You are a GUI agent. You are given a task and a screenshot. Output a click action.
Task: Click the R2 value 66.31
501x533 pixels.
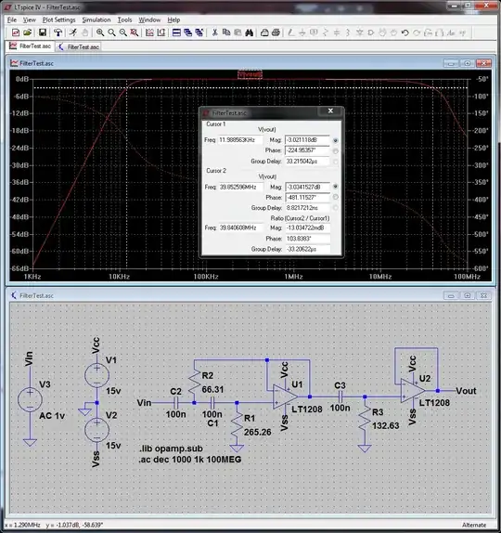click(212, 390)
